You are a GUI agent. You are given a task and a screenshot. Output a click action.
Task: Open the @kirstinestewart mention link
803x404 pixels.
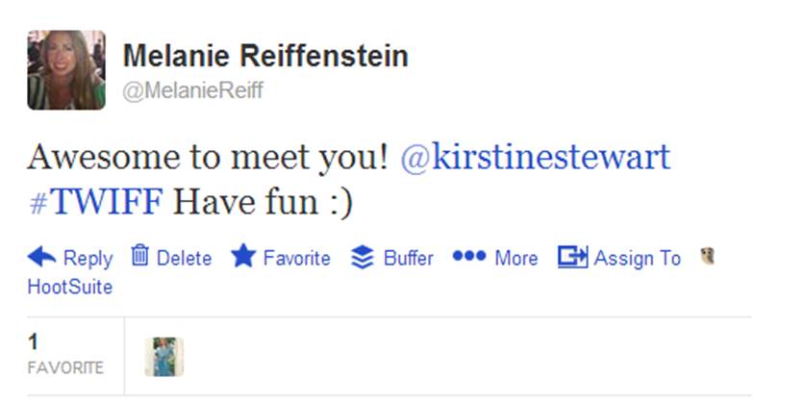click(x=535, y=157)
